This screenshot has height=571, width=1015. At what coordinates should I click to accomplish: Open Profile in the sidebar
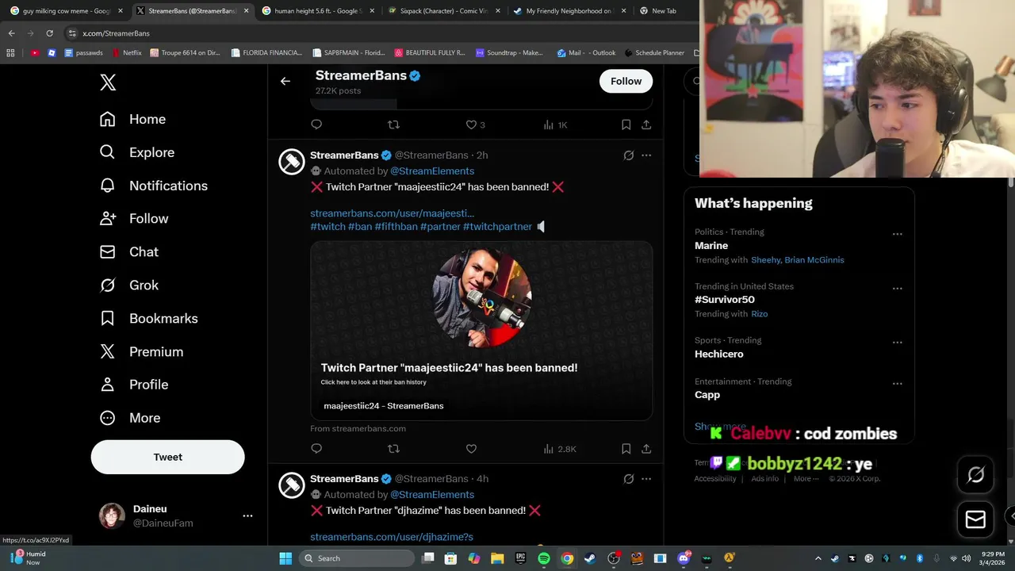133,385
